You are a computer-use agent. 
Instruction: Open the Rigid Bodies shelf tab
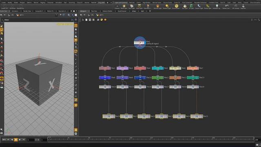146,3
